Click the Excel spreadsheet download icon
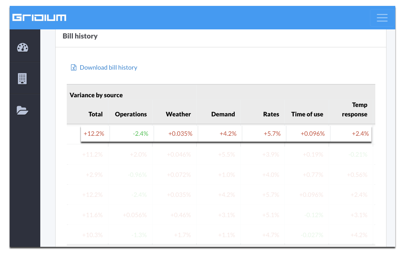The image size is (405, 253). tap(73, 67)
